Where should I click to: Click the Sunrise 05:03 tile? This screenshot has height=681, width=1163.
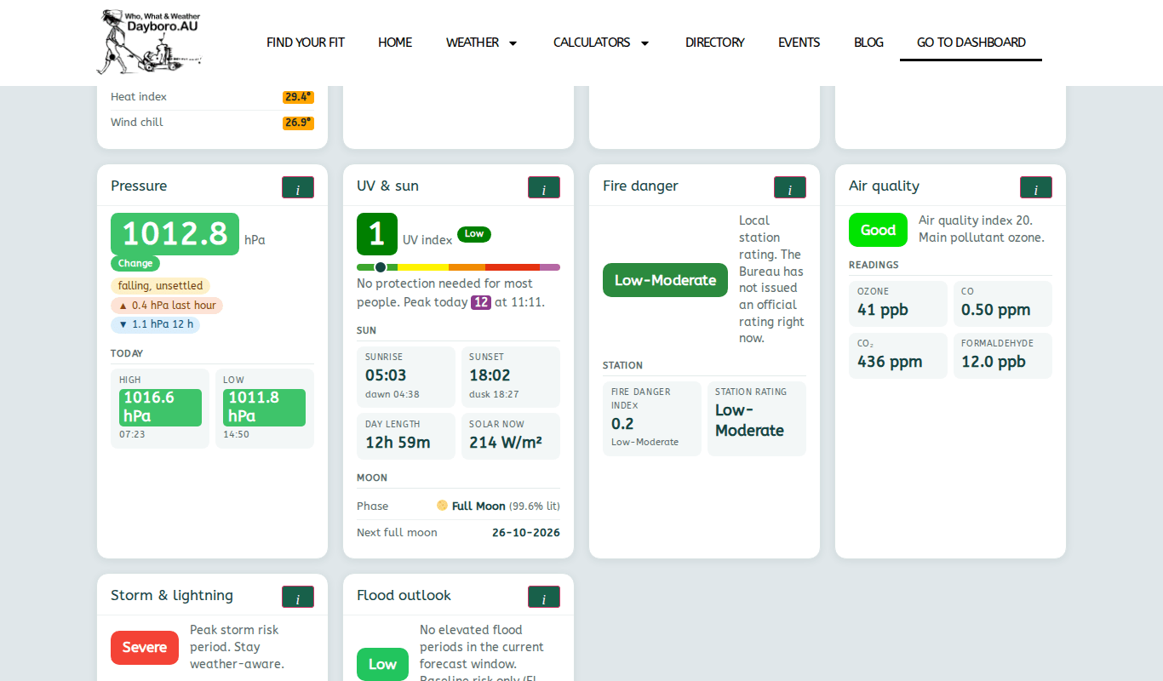pyautogui.click(x=406, y=377)
